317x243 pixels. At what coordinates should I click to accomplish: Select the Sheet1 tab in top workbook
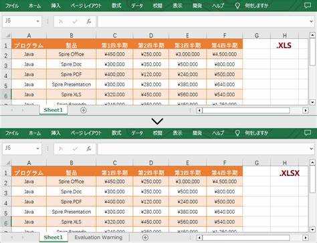pos(54,110)
